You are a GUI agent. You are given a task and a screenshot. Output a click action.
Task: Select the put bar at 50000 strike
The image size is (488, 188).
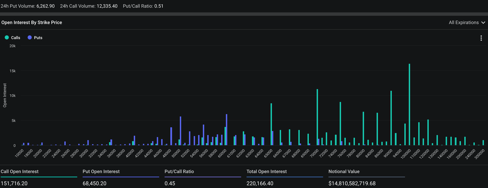point(180,131)
